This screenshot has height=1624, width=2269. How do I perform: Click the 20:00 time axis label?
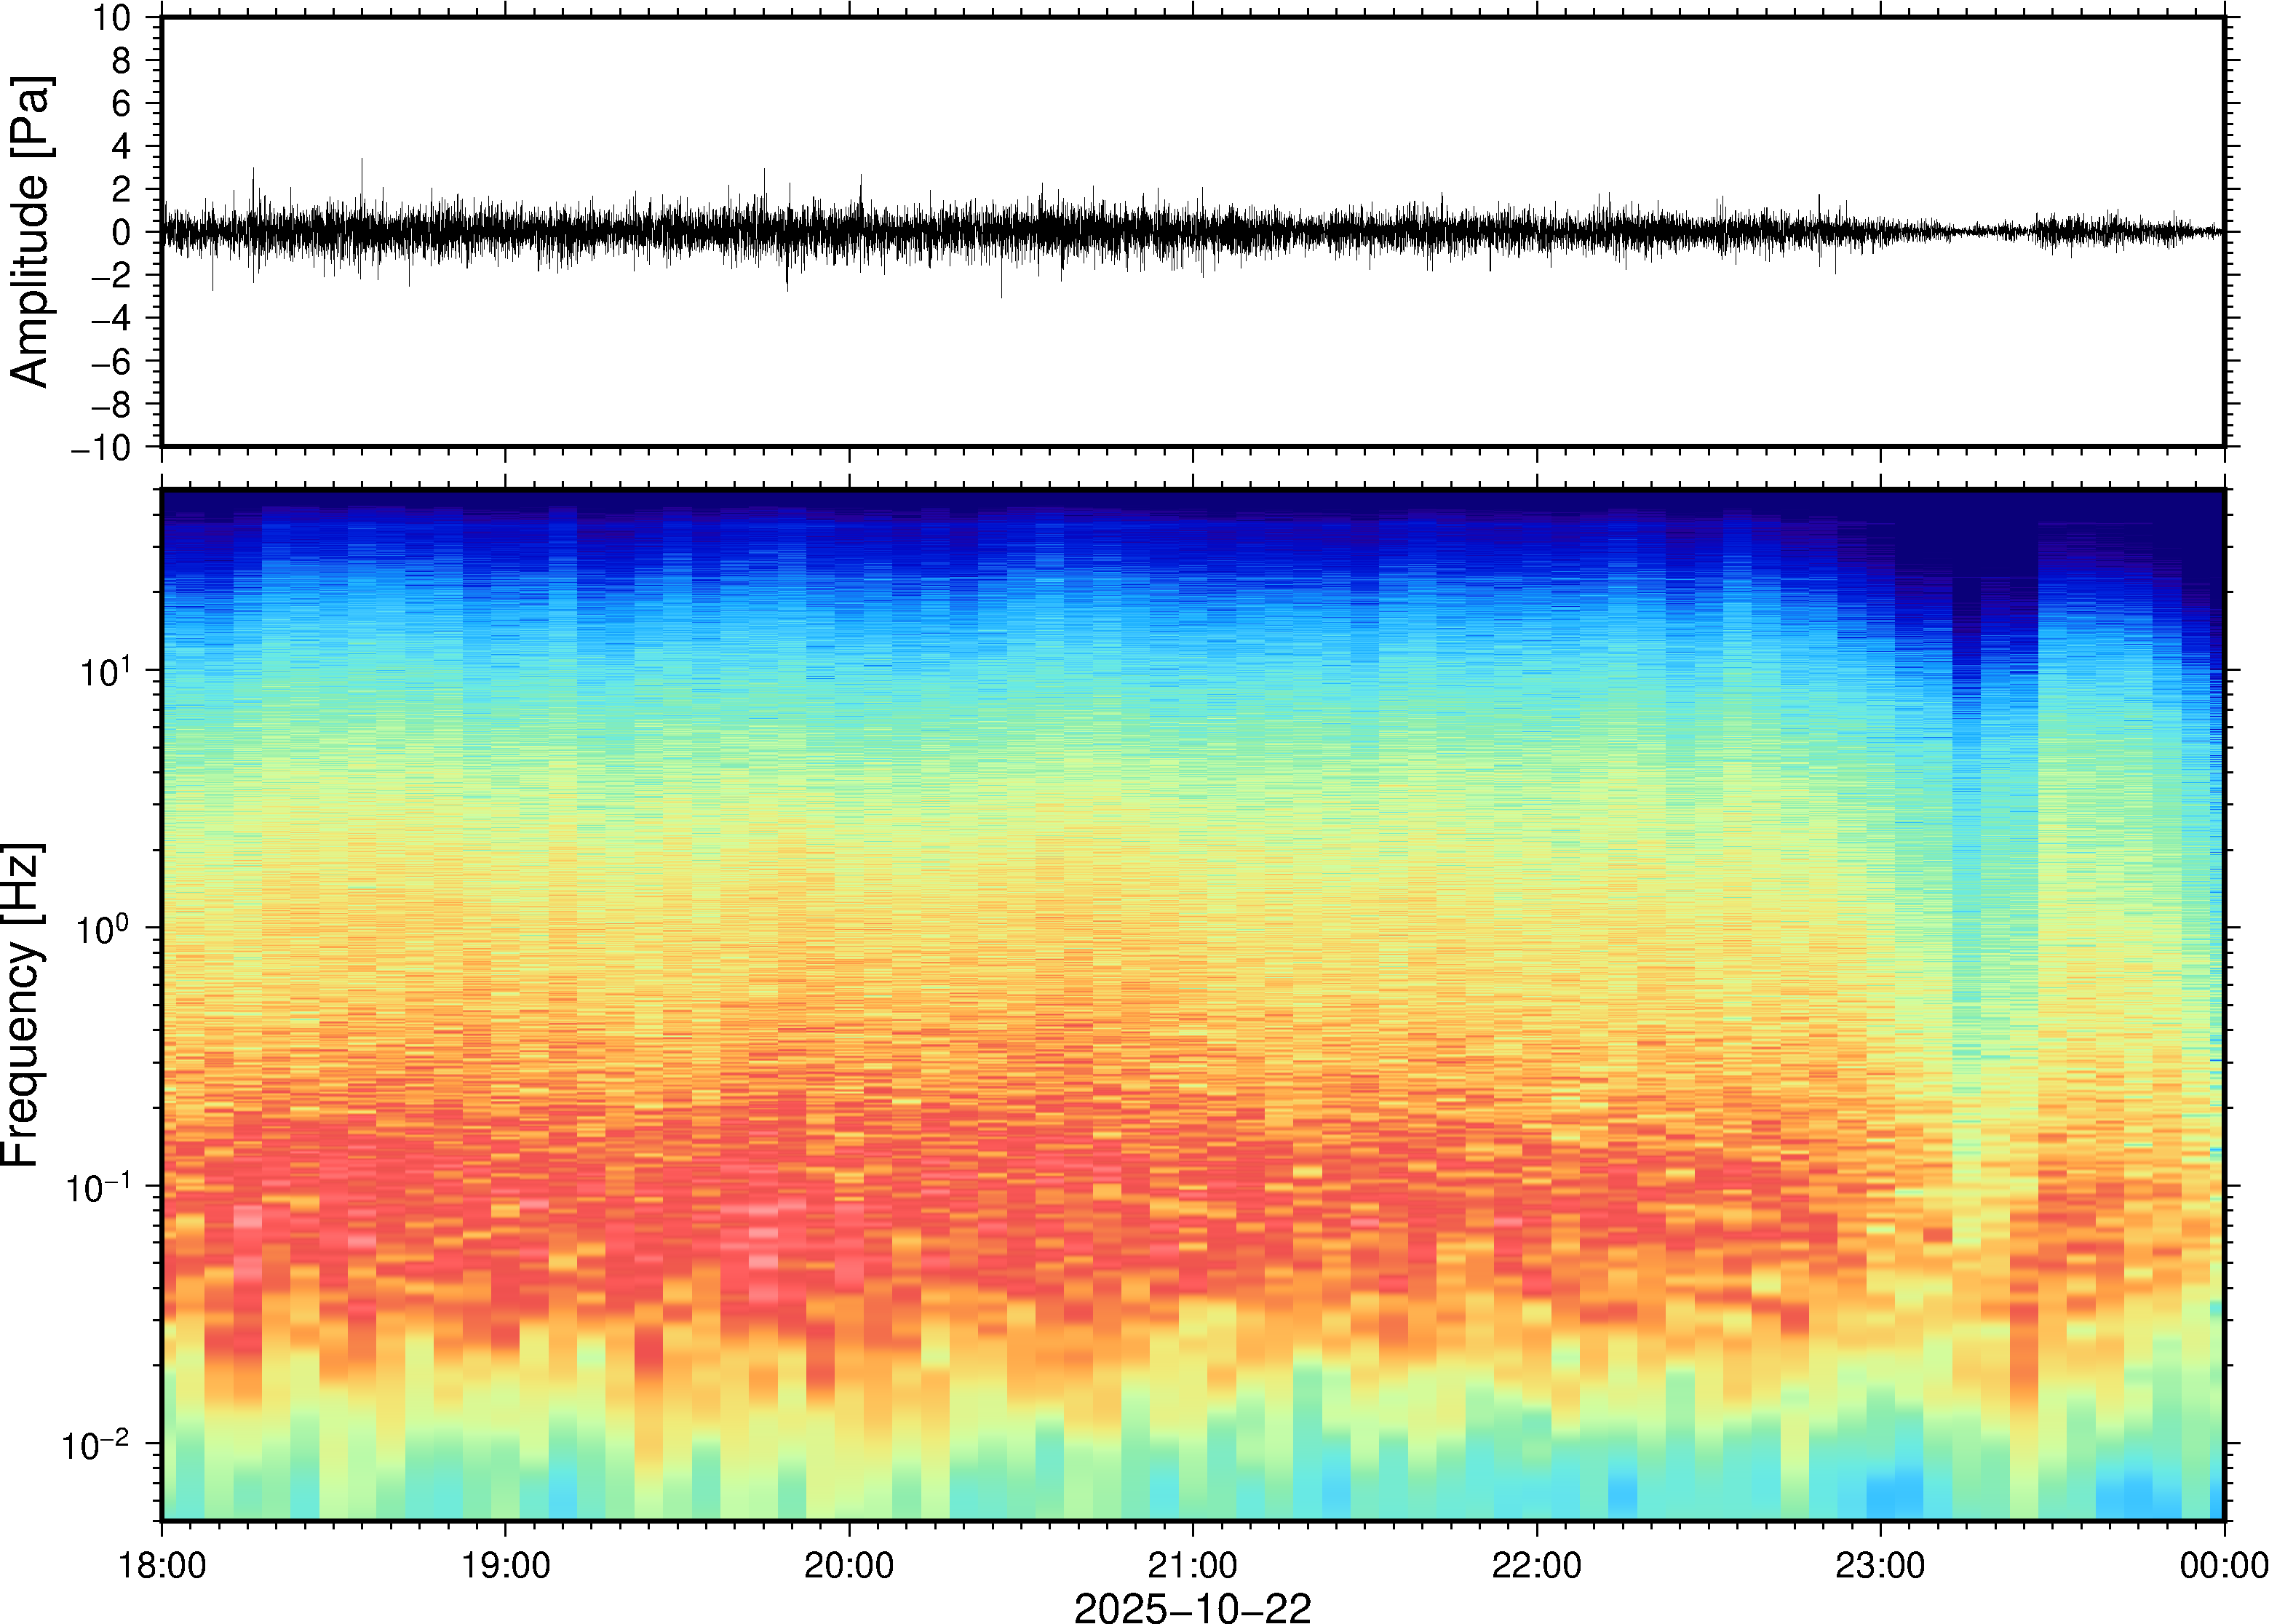[849, 1565]
